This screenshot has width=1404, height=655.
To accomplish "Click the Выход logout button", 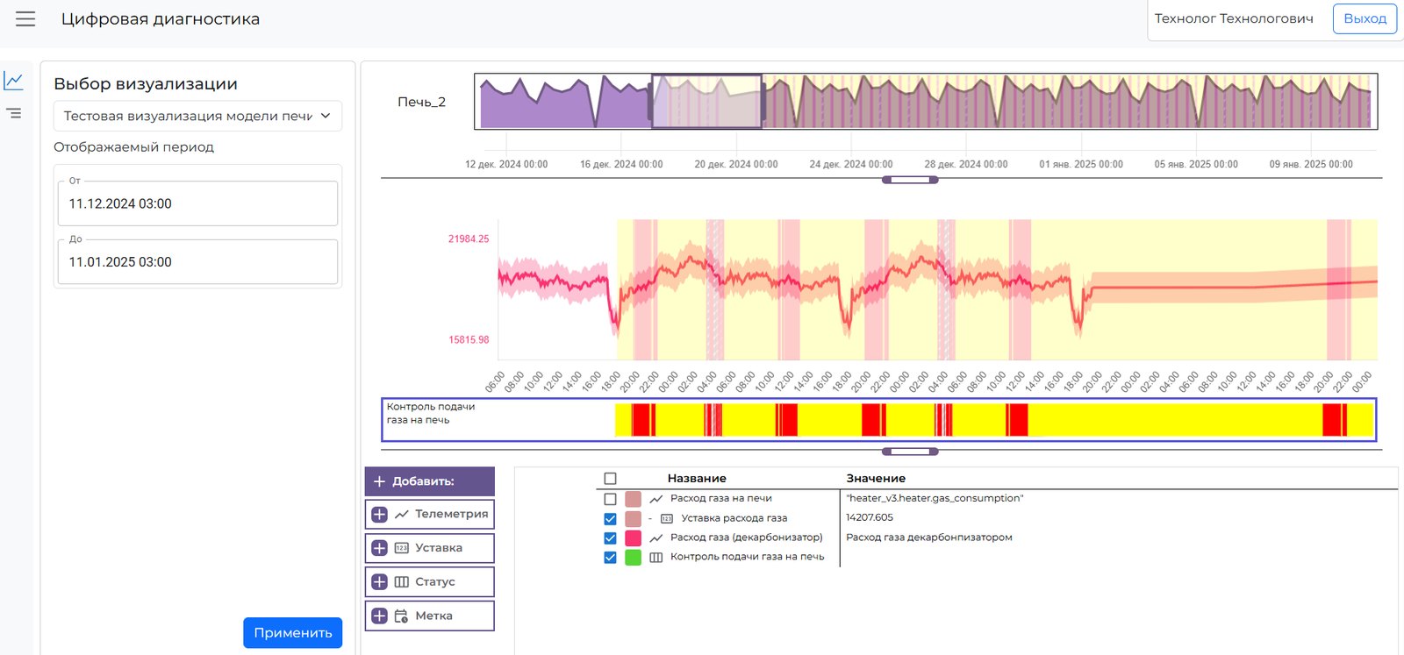I will [1365, 18].
